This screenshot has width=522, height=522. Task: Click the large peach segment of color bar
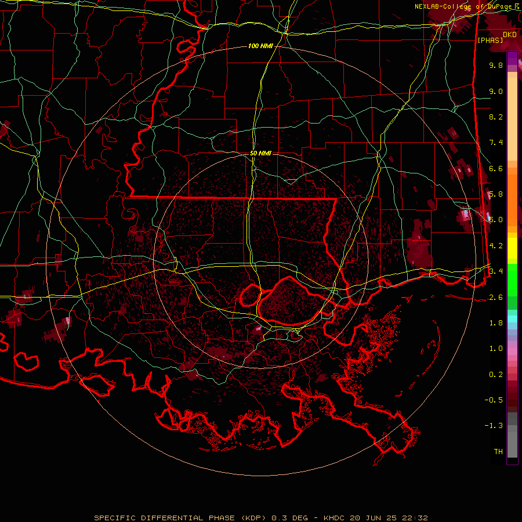(x=512, y=119)
